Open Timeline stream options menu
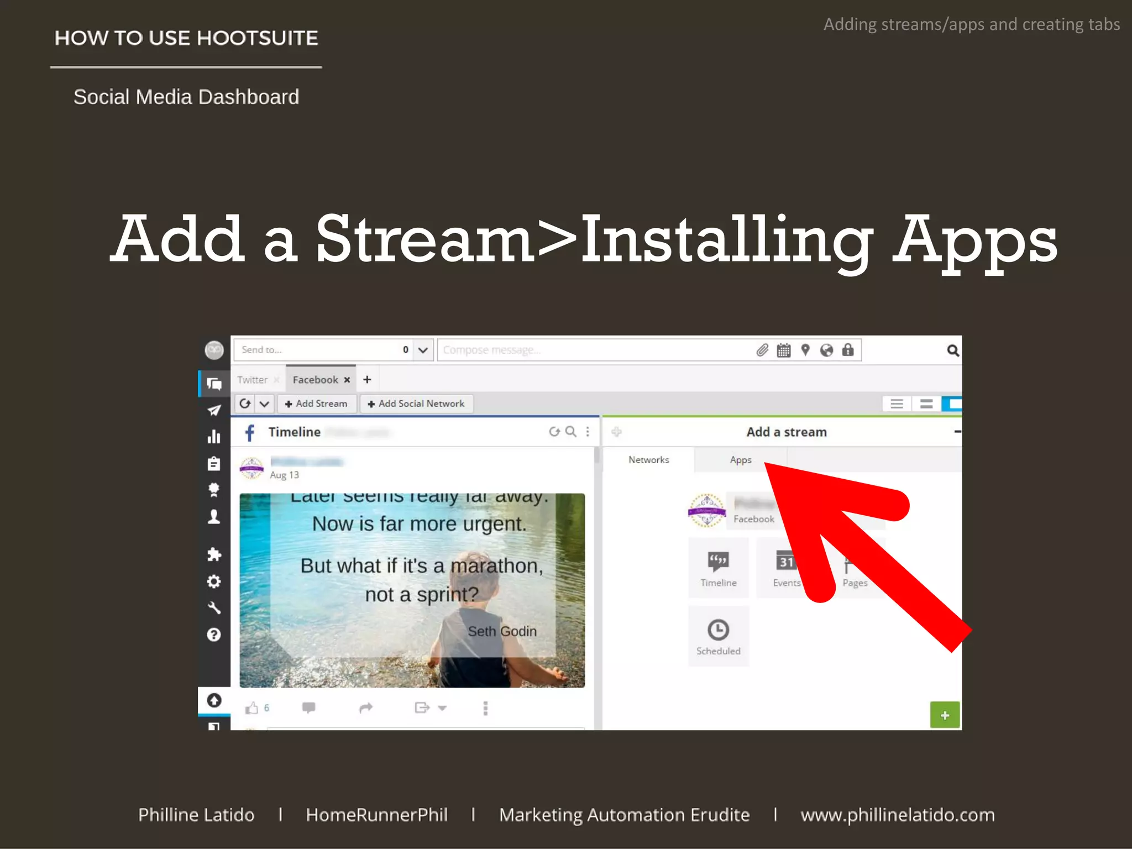 click(588, 432)
